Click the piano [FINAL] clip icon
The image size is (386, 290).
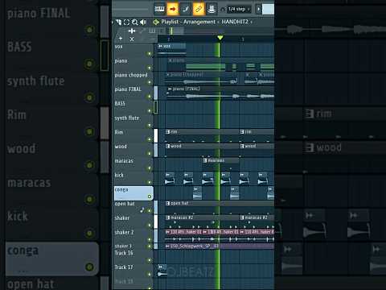170,89
